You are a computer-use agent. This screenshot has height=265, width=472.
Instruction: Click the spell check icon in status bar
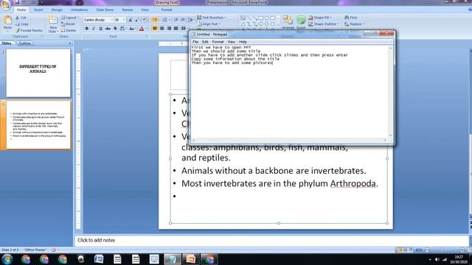pyautogui.click(x=54, y=250)
